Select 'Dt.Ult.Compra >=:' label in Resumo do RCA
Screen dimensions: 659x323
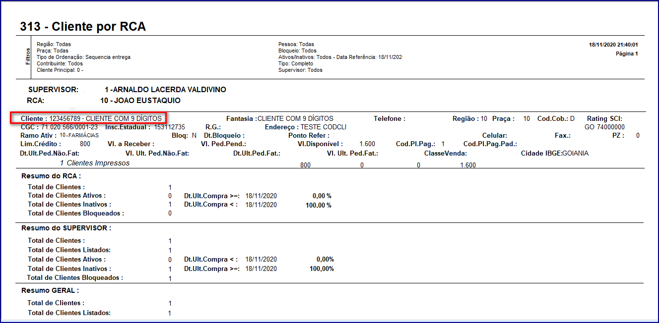tap(213, 196)
